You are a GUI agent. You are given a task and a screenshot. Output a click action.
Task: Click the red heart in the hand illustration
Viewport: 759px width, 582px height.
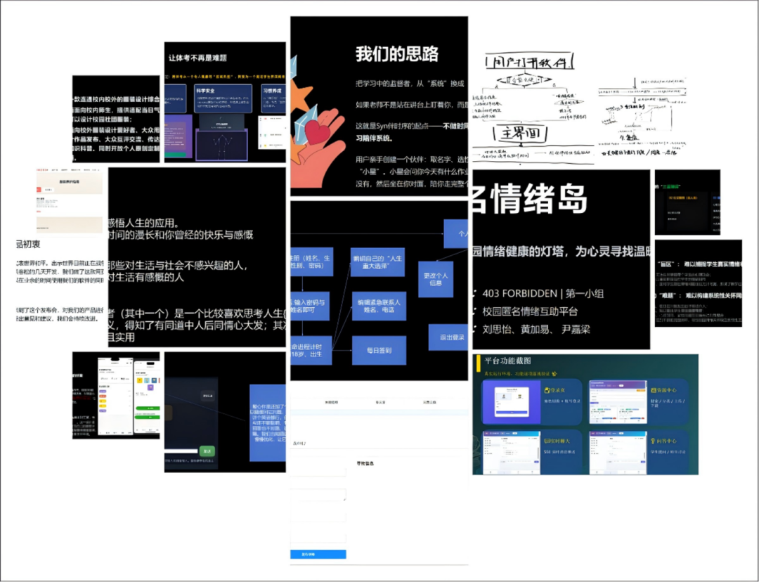point(318,131)
